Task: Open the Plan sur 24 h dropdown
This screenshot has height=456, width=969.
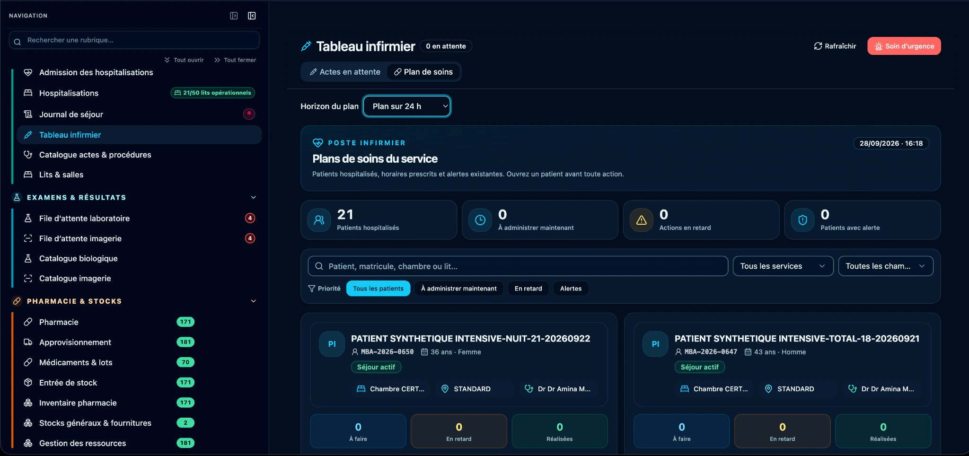Action: (x=407, y=106)
